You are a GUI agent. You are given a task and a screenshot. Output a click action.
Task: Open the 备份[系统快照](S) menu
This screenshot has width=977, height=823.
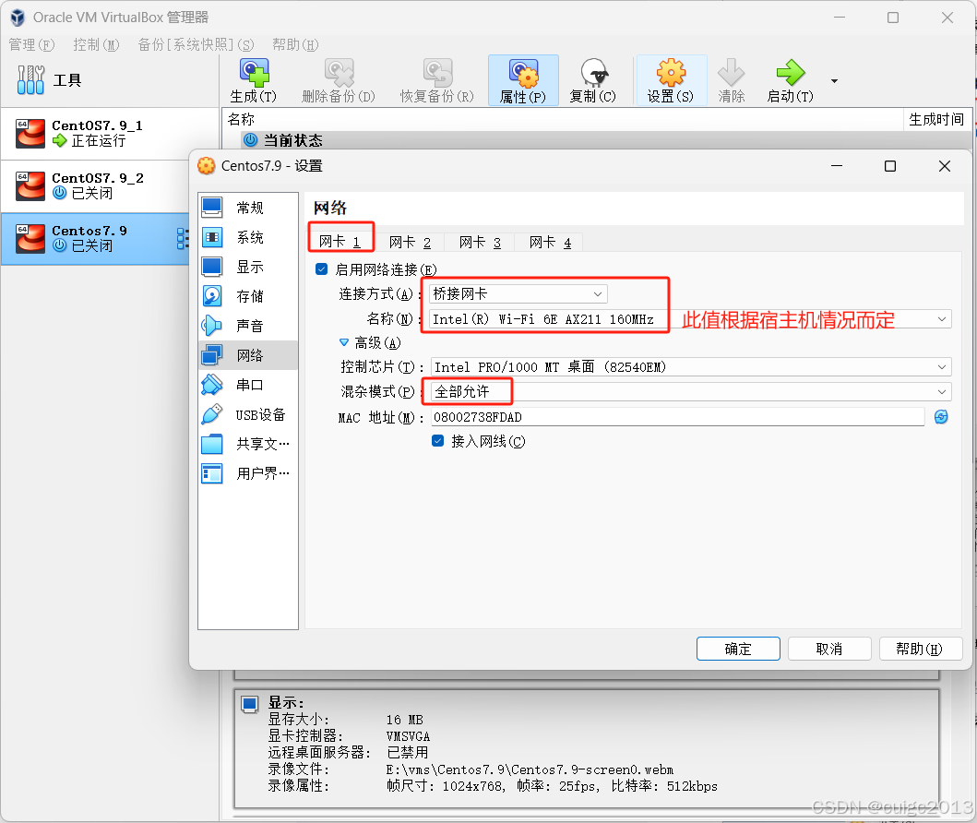196,44
